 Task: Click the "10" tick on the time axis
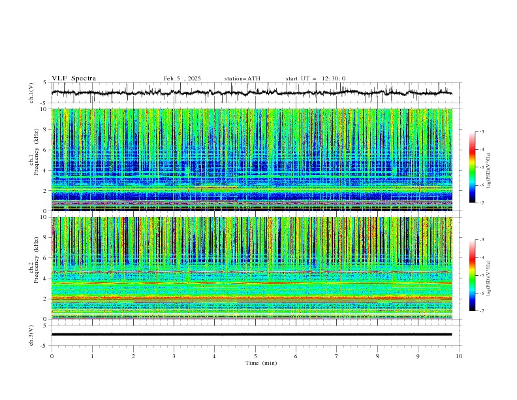tap(459, 356)
